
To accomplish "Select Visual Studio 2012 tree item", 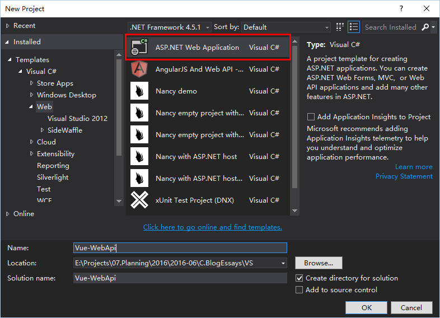I will tap(77, 119).
